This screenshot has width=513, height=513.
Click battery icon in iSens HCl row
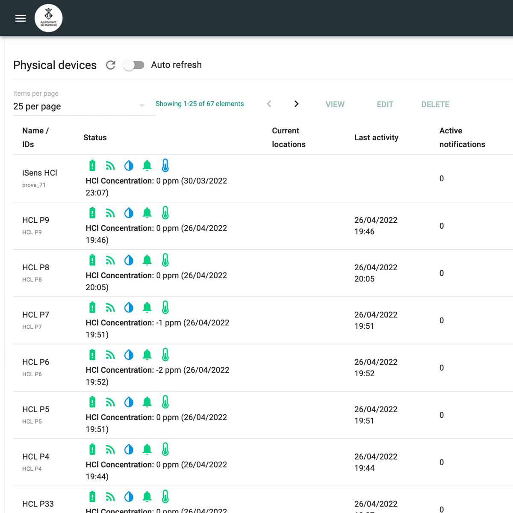[x=92, y=165]
